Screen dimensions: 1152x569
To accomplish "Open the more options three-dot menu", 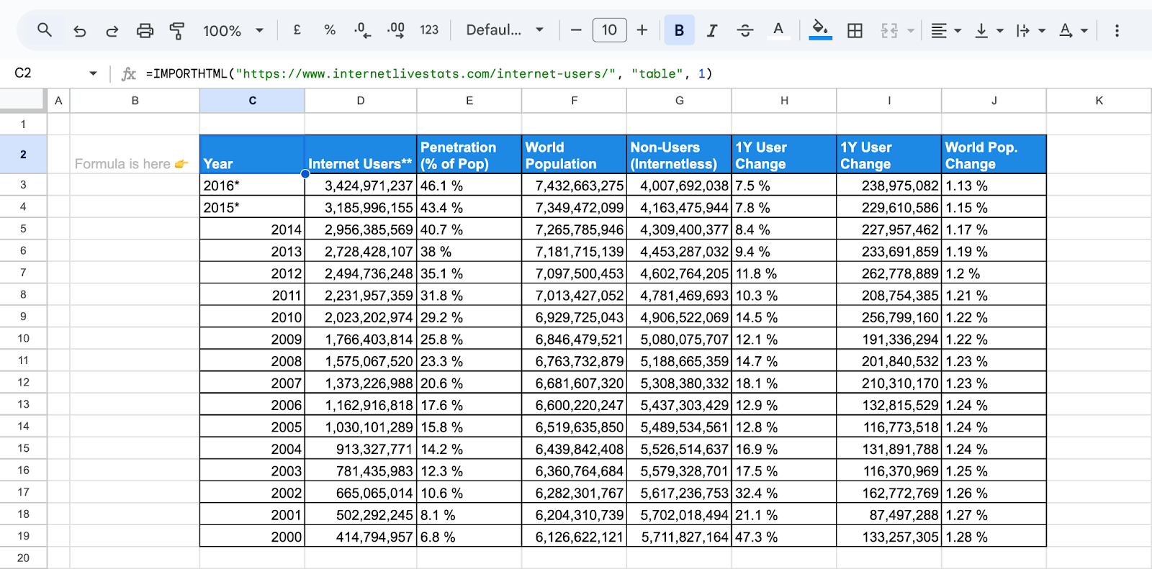I will [x=1117, y=30].
